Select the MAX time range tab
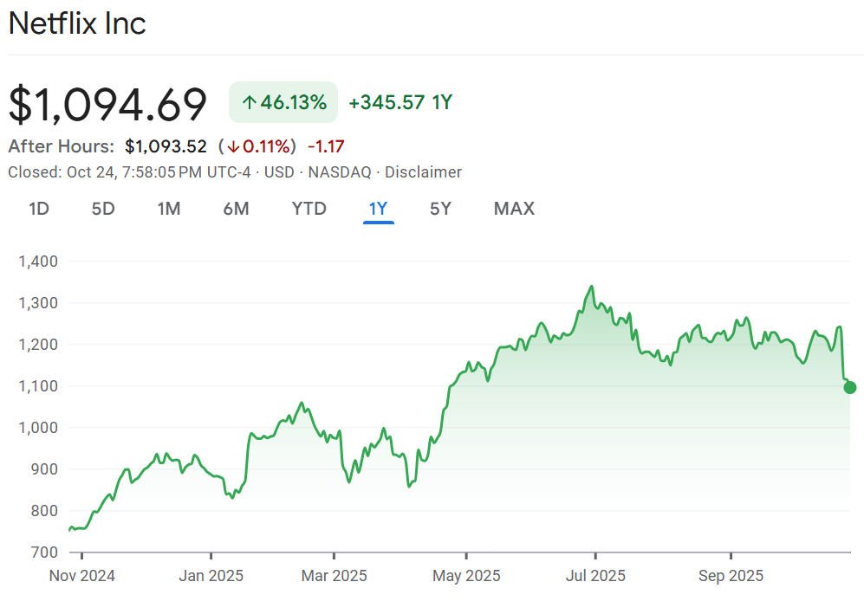This screenshot has width=864, height=601. pos(514,209)
